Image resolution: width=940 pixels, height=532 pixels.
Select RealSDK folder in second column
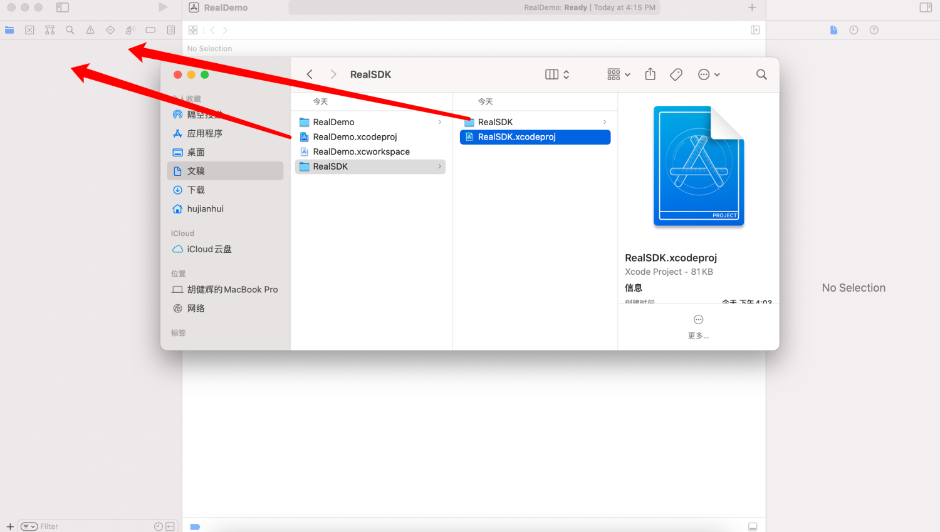535,122
